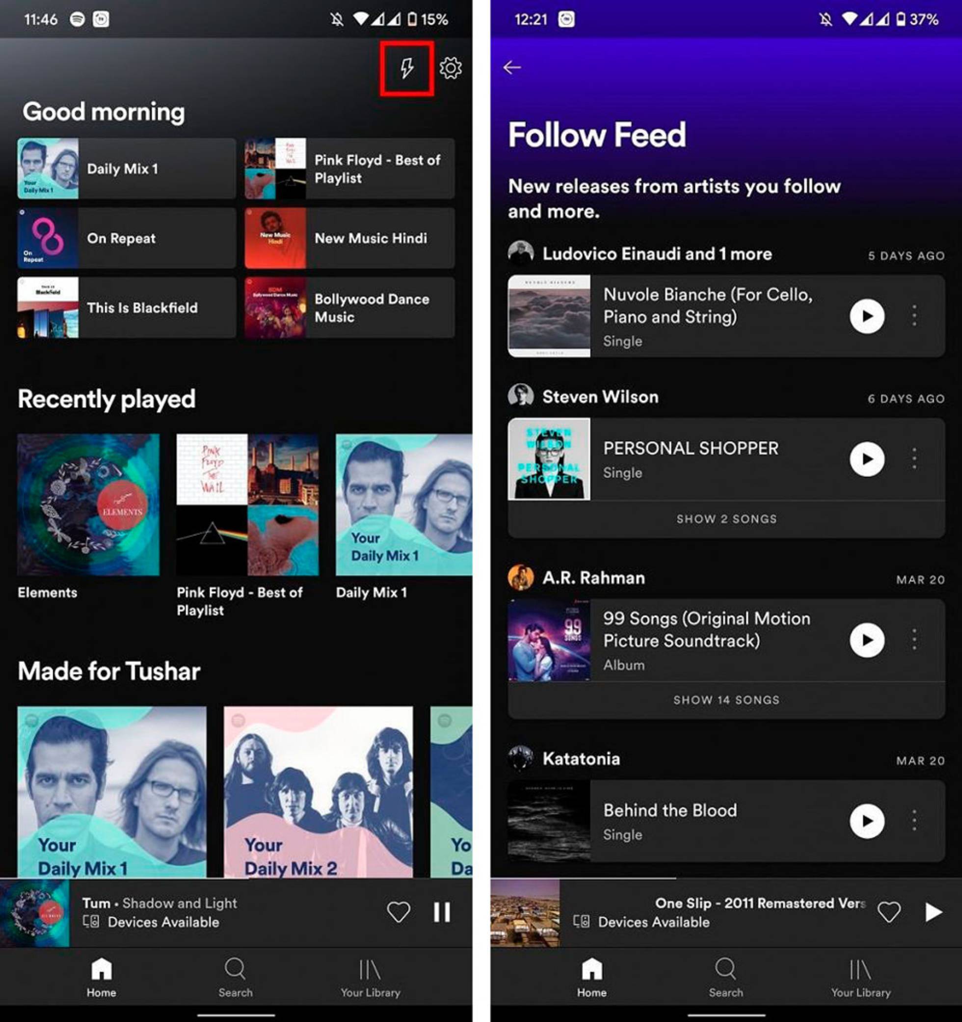The height and width of the screenshot is (1022, 962).
Task: Open the three-dot menu for PERSONAL SHOPPER
Action: tap(914, 459)
